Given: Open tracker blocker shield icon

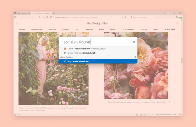Looking at the screenshot, I should click(x=51, y=17).
